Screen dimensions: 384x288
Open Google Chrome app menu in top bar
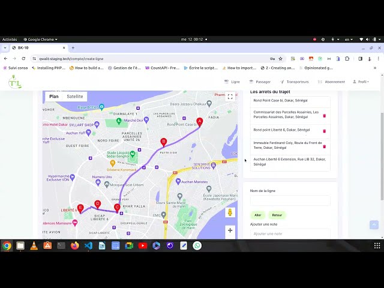40,40
